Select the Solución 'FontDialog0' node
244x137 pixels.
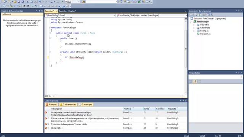[208, 19]
